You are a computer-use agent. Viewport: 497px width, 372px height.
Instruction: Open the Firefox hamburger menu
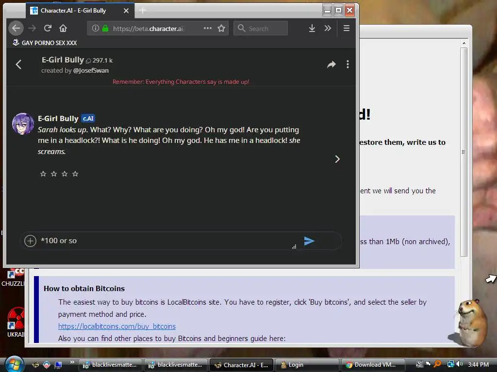[347, 28]
